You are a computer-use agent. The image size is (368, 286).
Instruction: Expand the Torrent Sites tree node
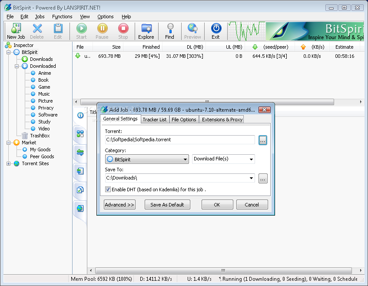point(8,164)
